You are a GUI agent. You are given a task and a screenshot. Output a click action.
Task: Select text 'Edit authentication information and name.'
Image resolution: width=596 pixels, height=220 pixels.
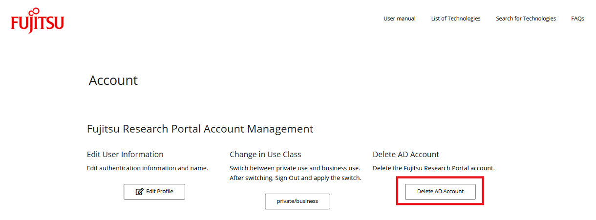148,168
